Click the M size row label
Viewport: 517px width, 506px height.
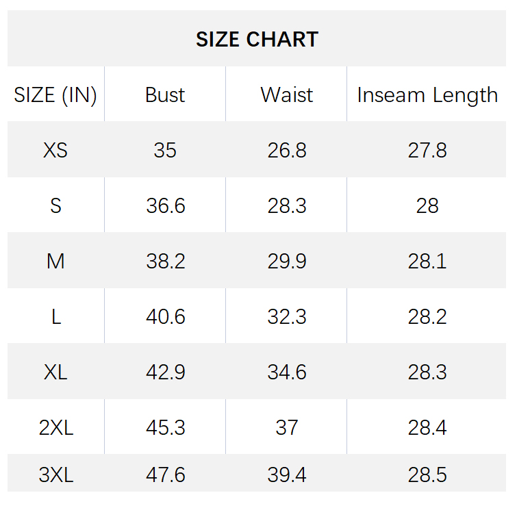coord(55,261)
